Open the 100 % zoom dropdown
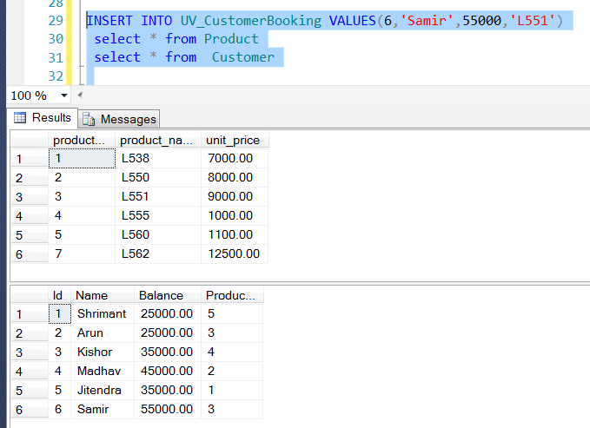The image size is (590, 428). click(64, 95)
